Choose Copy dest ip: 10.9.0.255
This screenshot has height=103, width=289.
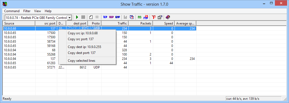click(x=87, y=47)
